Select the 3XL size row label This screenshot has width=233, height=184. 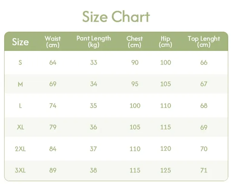[20, 170]
